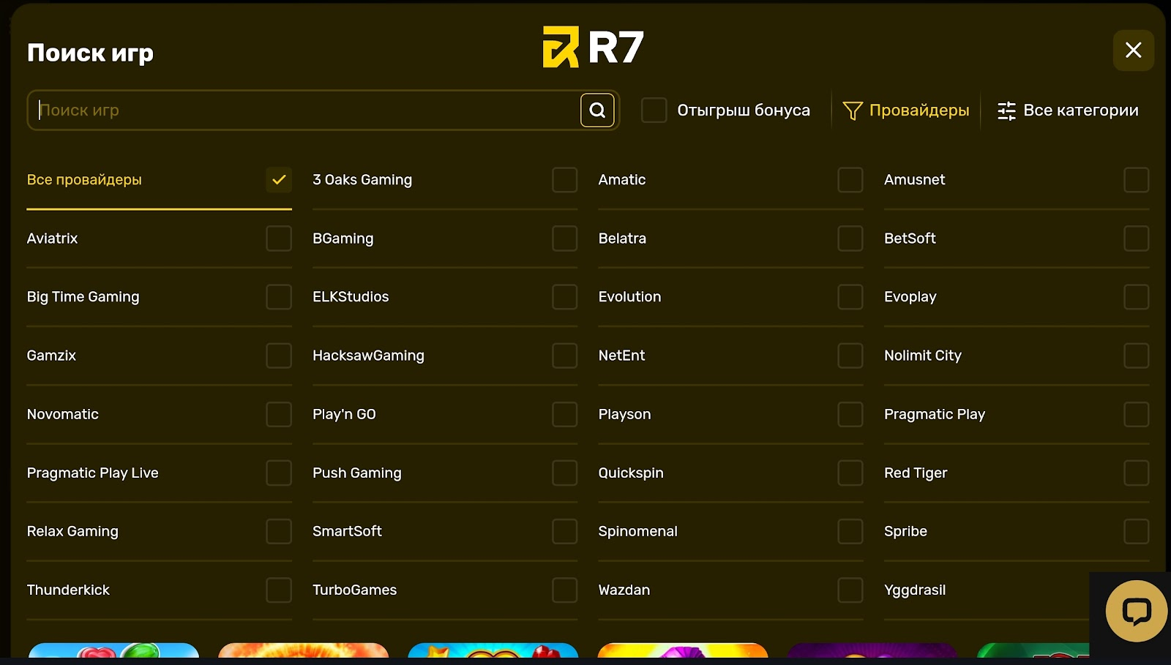The width and height of the screenshot is (1171, 665).
Task: Click the Evoplay provider name
Action: click(x=910, y=297)
